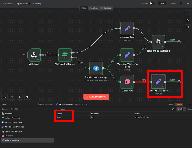Viewport: 192px width, 148px height.
Task: Open the Telegram Send a text message node
Action: pos(96,68)
